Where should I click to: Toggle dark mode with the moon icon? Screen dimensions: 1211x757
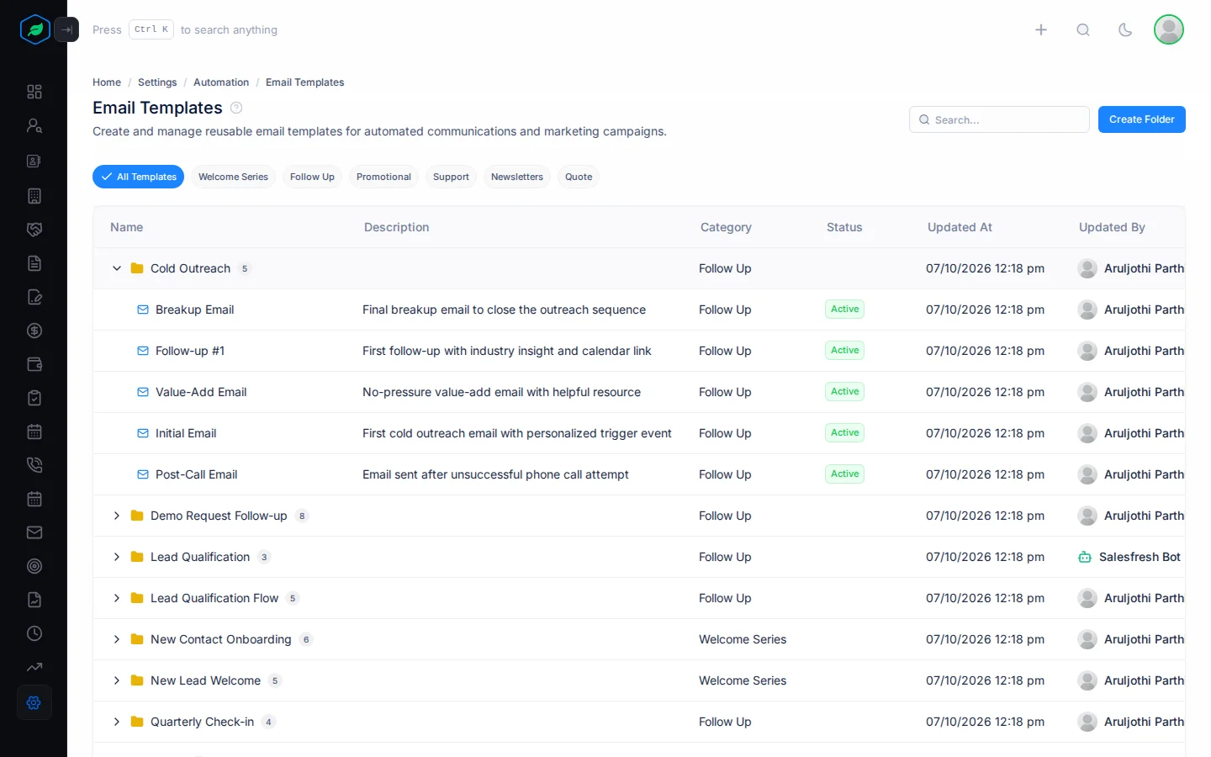[1125, 29]
